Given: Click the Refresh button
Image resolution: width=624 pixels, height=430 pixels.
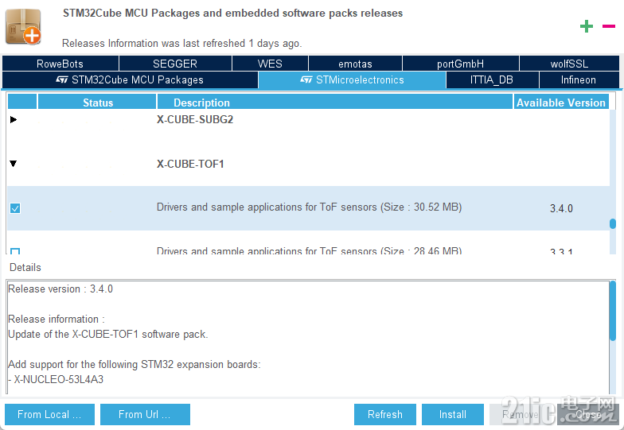Looking at the screenshot, I should point(385,415).
